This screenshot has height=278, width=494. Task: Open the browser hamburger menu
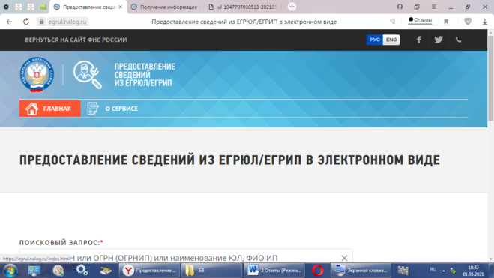(x=433, y=7)
